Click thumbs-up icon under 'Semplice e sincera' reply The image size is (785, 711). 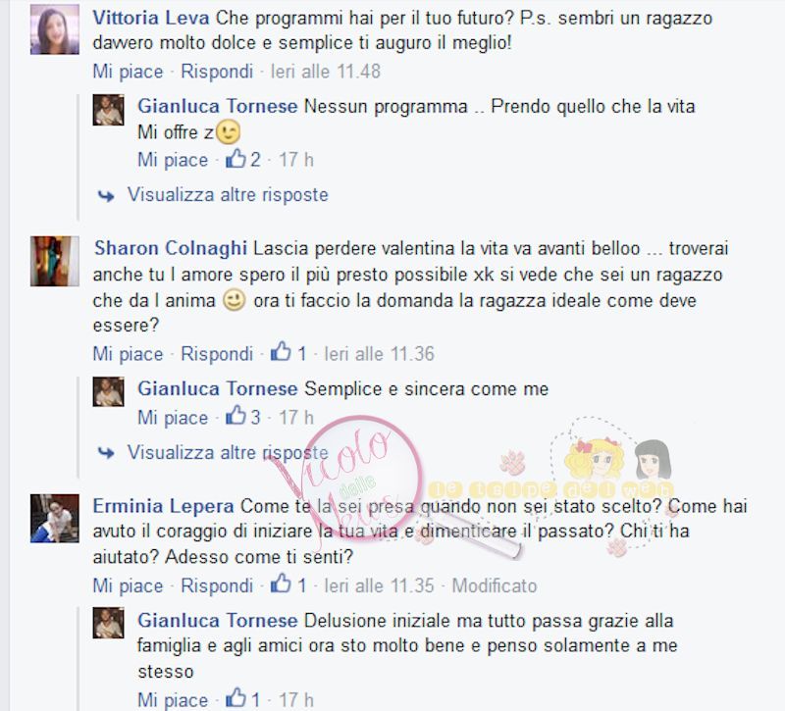coord(235,415)
